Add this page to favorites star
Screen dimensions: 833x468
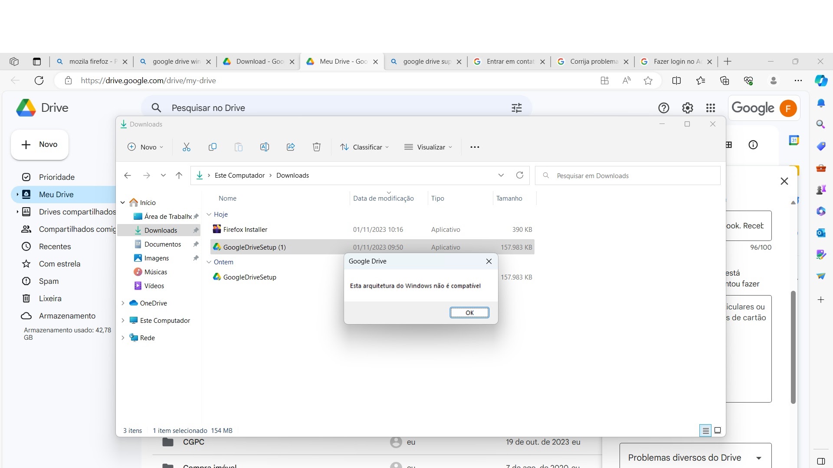pyautogui.click(x=648, y=81)
